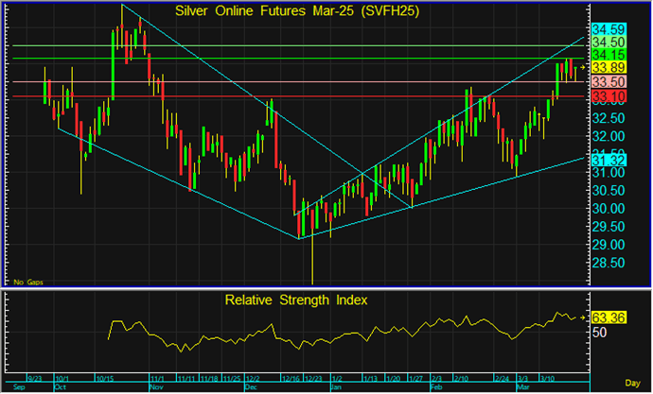This screenshot has width=653, height=394.
Task: Select the cyan 34.59 price label
Action: click(608, 30)
